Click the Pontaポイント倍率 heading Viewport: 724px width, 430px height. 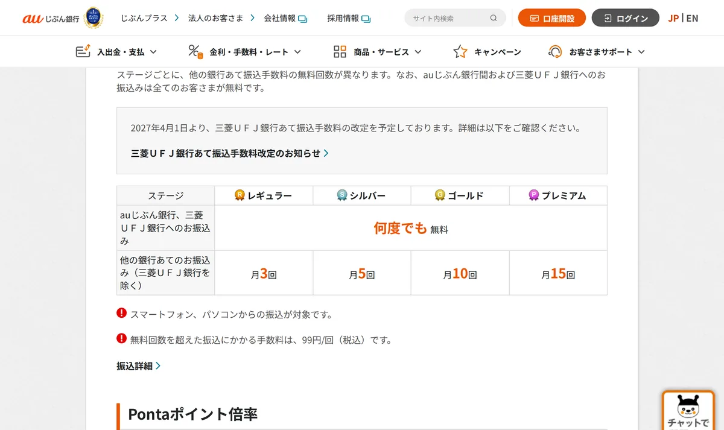[193, 414]
